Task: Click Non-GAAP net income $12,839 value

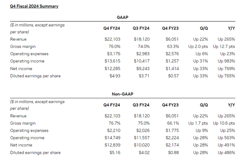Action: coord(112,145)
